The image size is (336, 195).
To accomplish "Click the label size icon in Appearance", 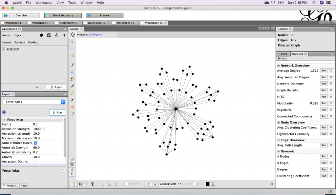I will pyautogui.click(x=63, y=35).
